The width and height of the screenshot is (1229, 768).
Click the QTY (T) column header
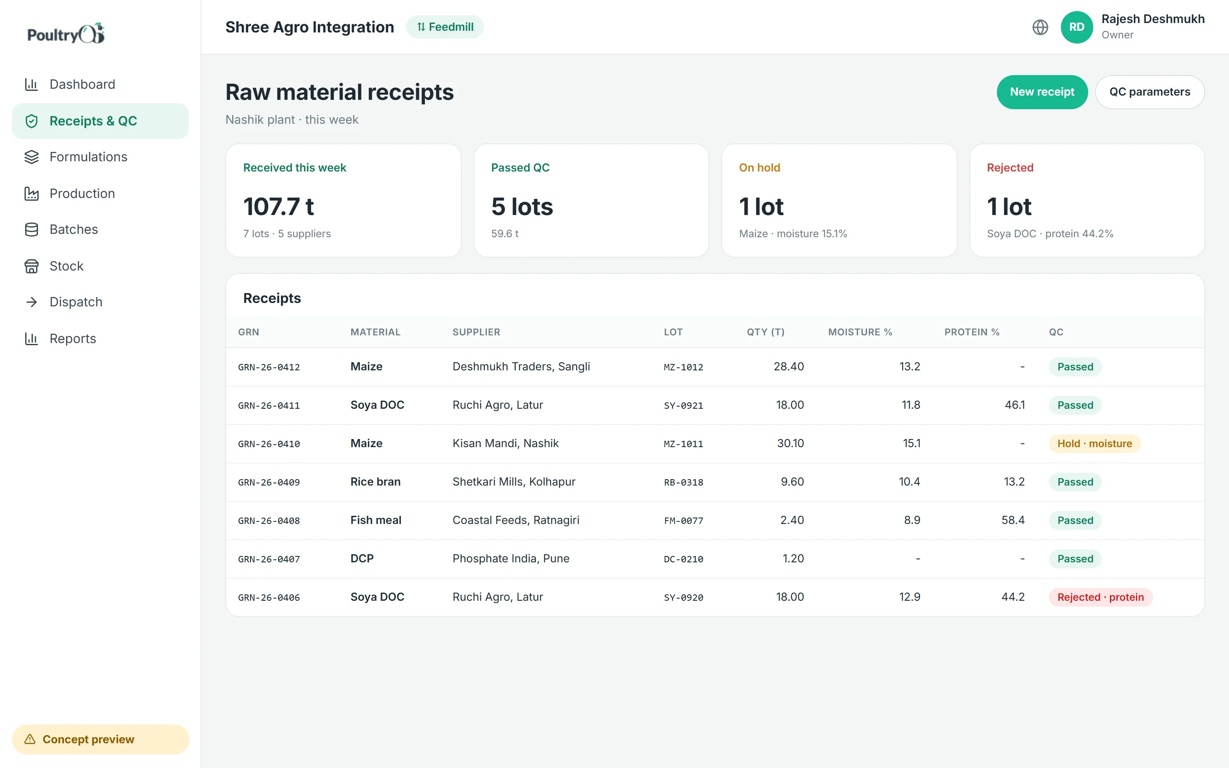(766, 332)
